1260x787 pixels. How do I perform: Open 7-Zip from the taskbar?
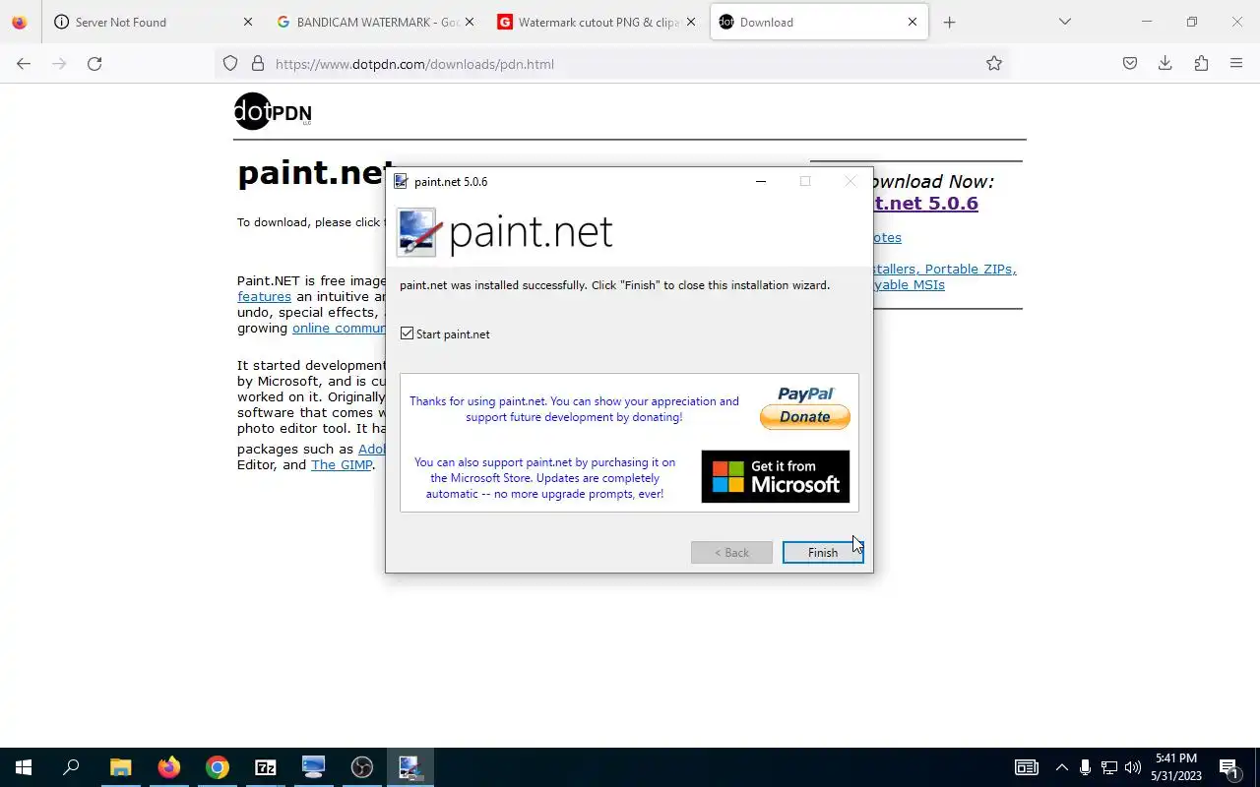[266, 767]
